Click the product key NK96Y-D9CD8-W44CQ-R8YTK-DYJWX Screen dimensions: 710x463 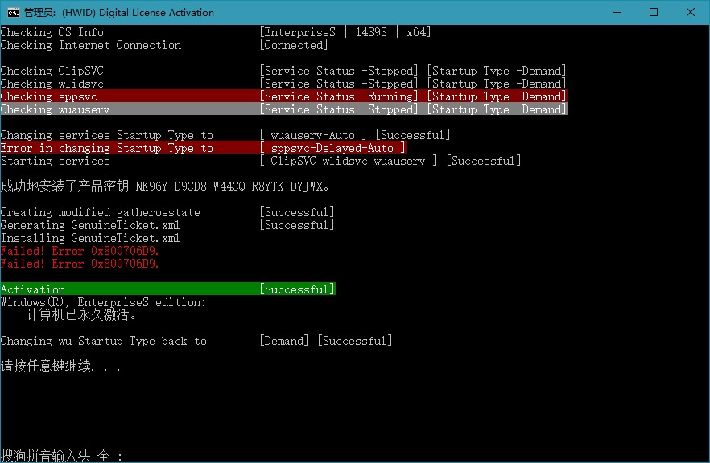(229, 186)
